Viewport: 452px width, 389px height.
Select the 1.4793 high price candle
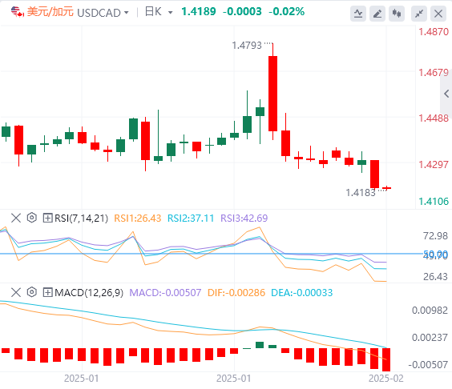(272, 91)
